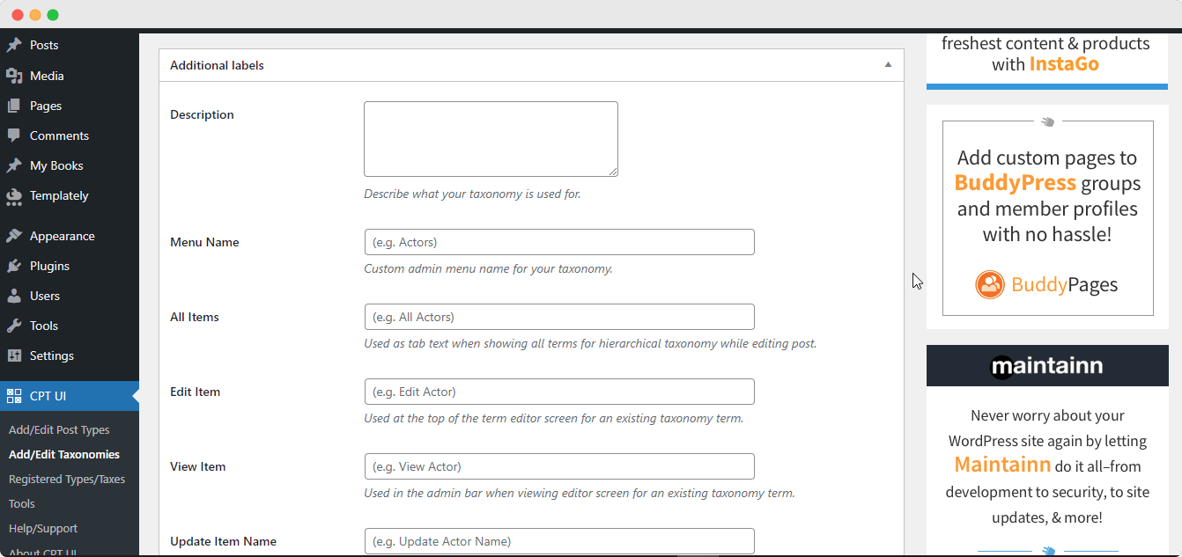
Task: Open Help/Support submenu link
Action: point(43,529)
